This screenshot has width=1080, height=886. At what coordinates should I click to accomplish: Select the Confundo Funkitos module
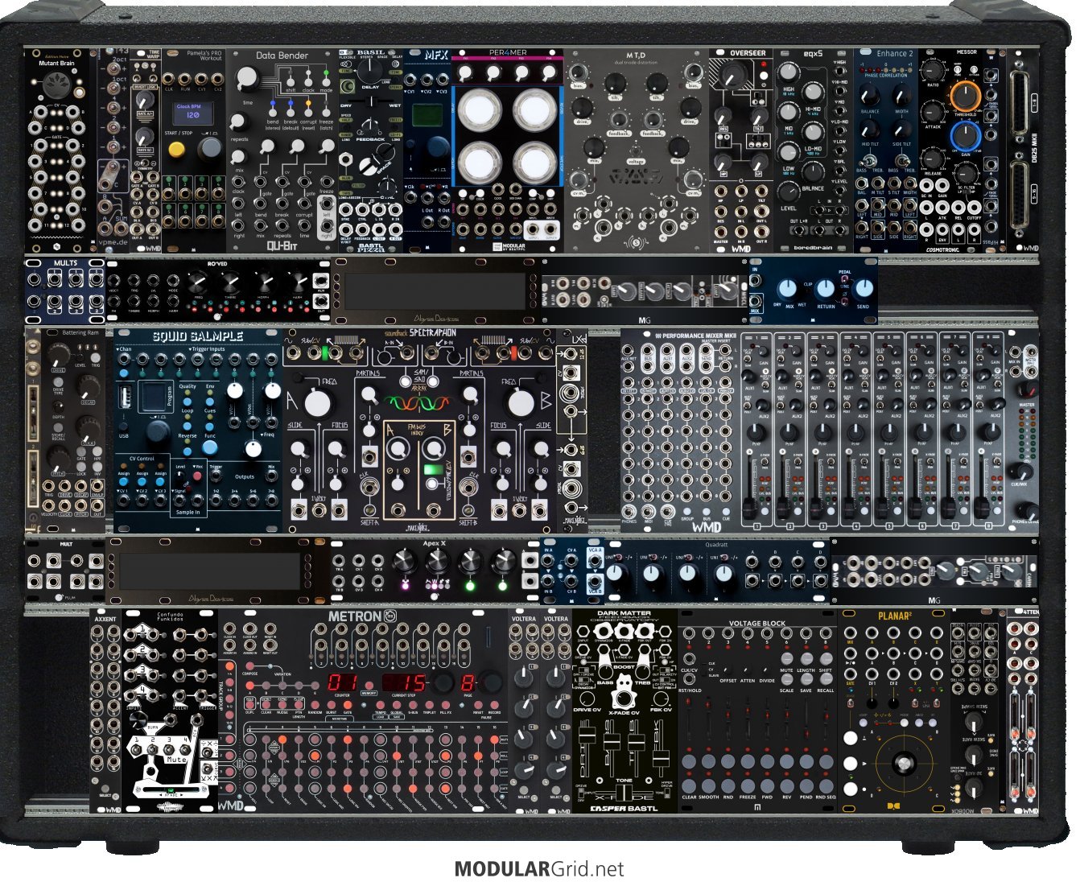tap(170, 711)
